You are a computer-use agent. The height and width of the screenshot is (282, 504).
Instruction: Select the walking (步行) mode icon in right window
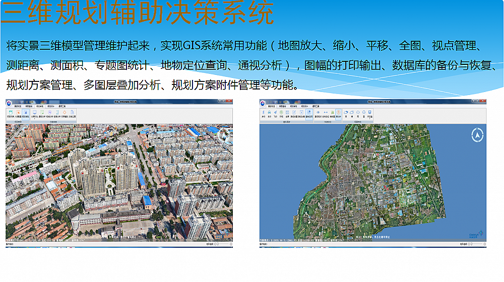pyautogui.click(x=263, y=114)
